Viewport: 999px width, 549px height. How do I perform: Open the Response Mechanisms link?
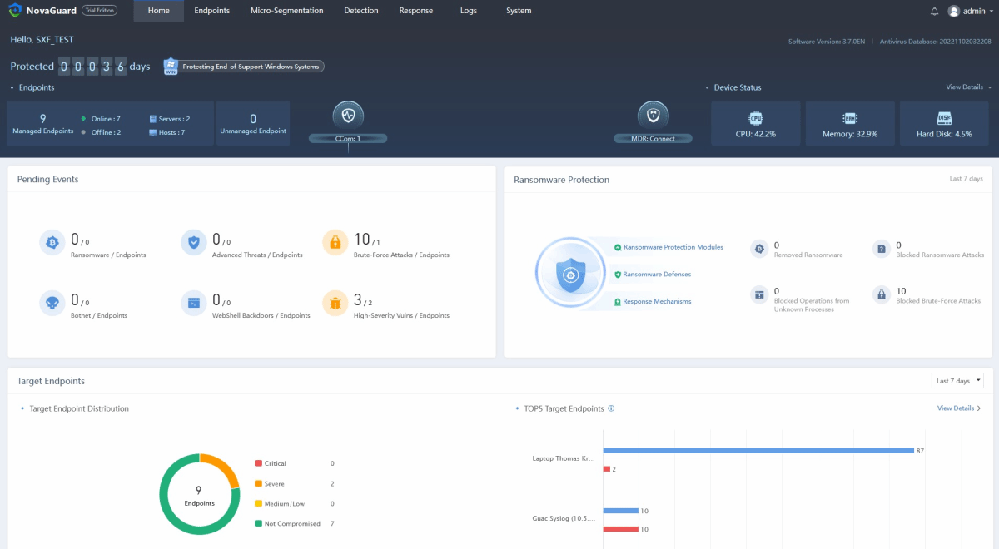(x=657, y=301)
